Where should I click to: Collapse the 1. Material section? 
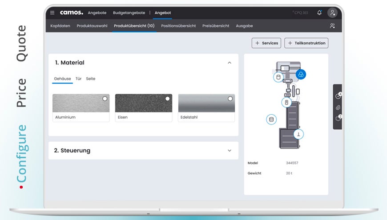pos(230,63)
